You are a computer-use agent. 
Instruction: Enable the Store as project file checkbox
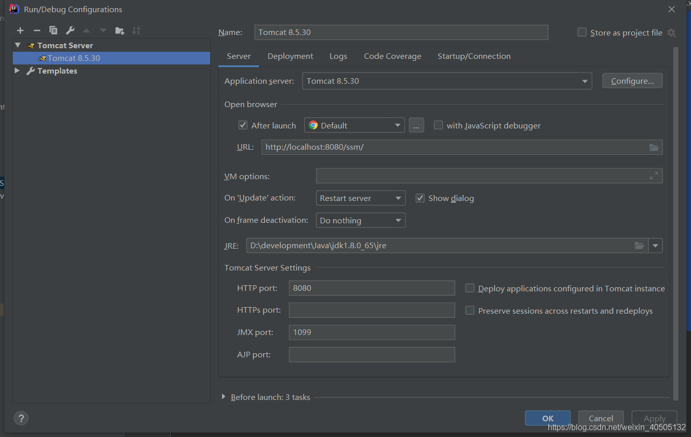[x=582, y=32]
